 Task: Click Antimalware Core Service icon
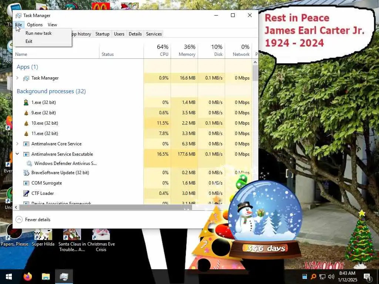pos(26,144)
